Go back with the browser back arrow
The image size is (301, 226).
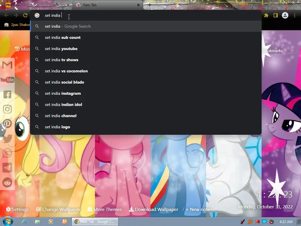6,15
